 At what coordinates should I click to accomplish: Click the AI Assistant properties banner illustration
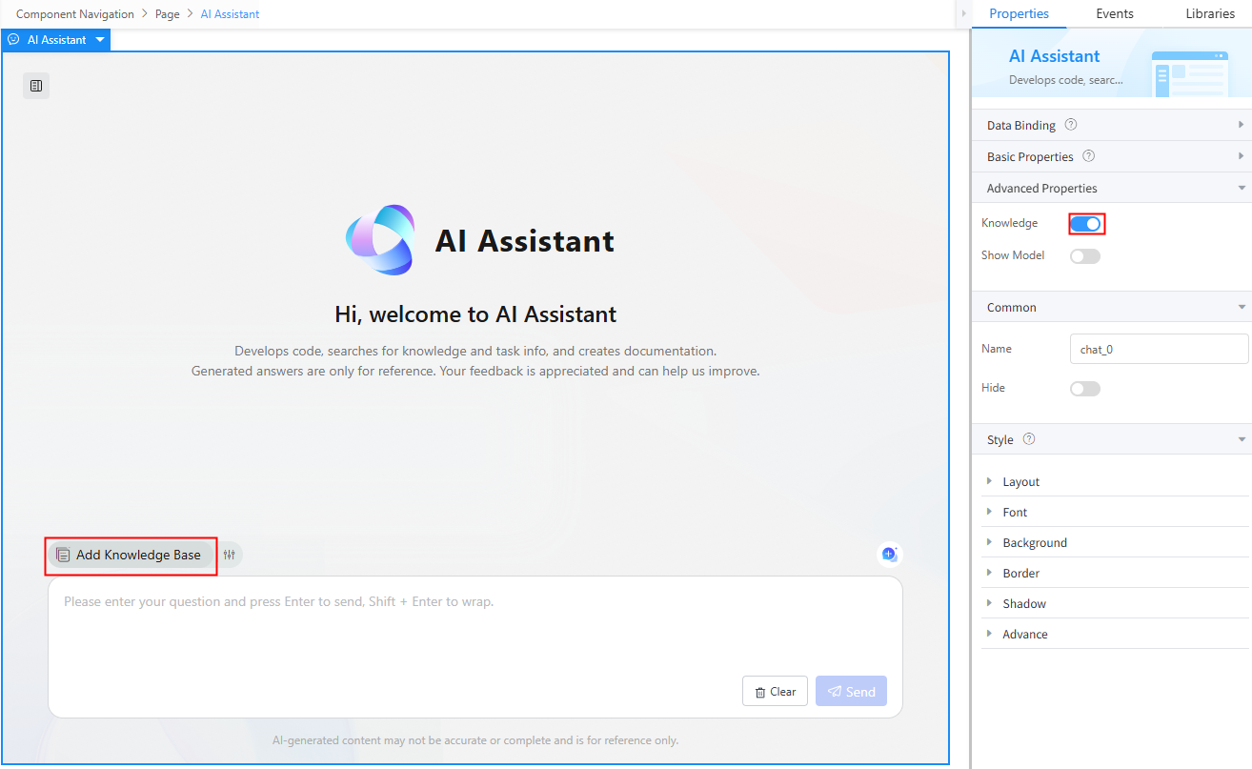1190,73
